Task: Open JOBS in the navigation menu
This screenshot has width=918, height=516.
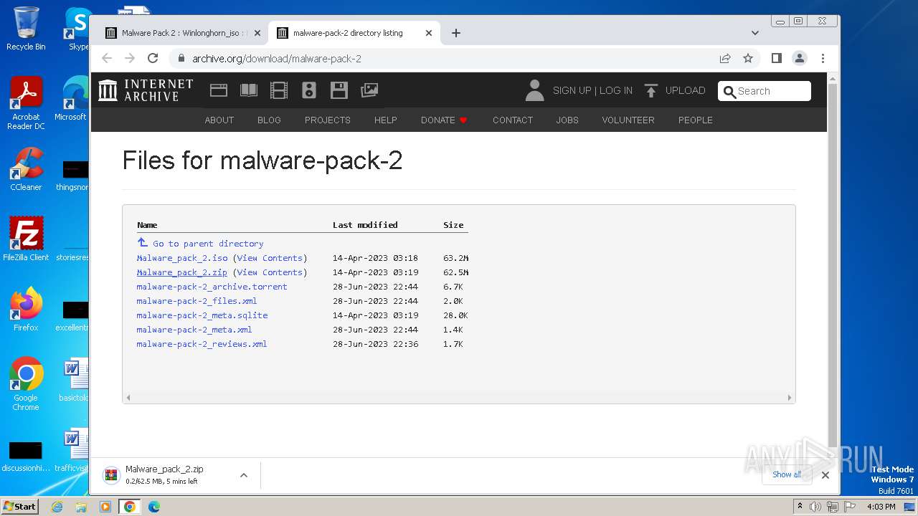Action: [x=567, y=120]
